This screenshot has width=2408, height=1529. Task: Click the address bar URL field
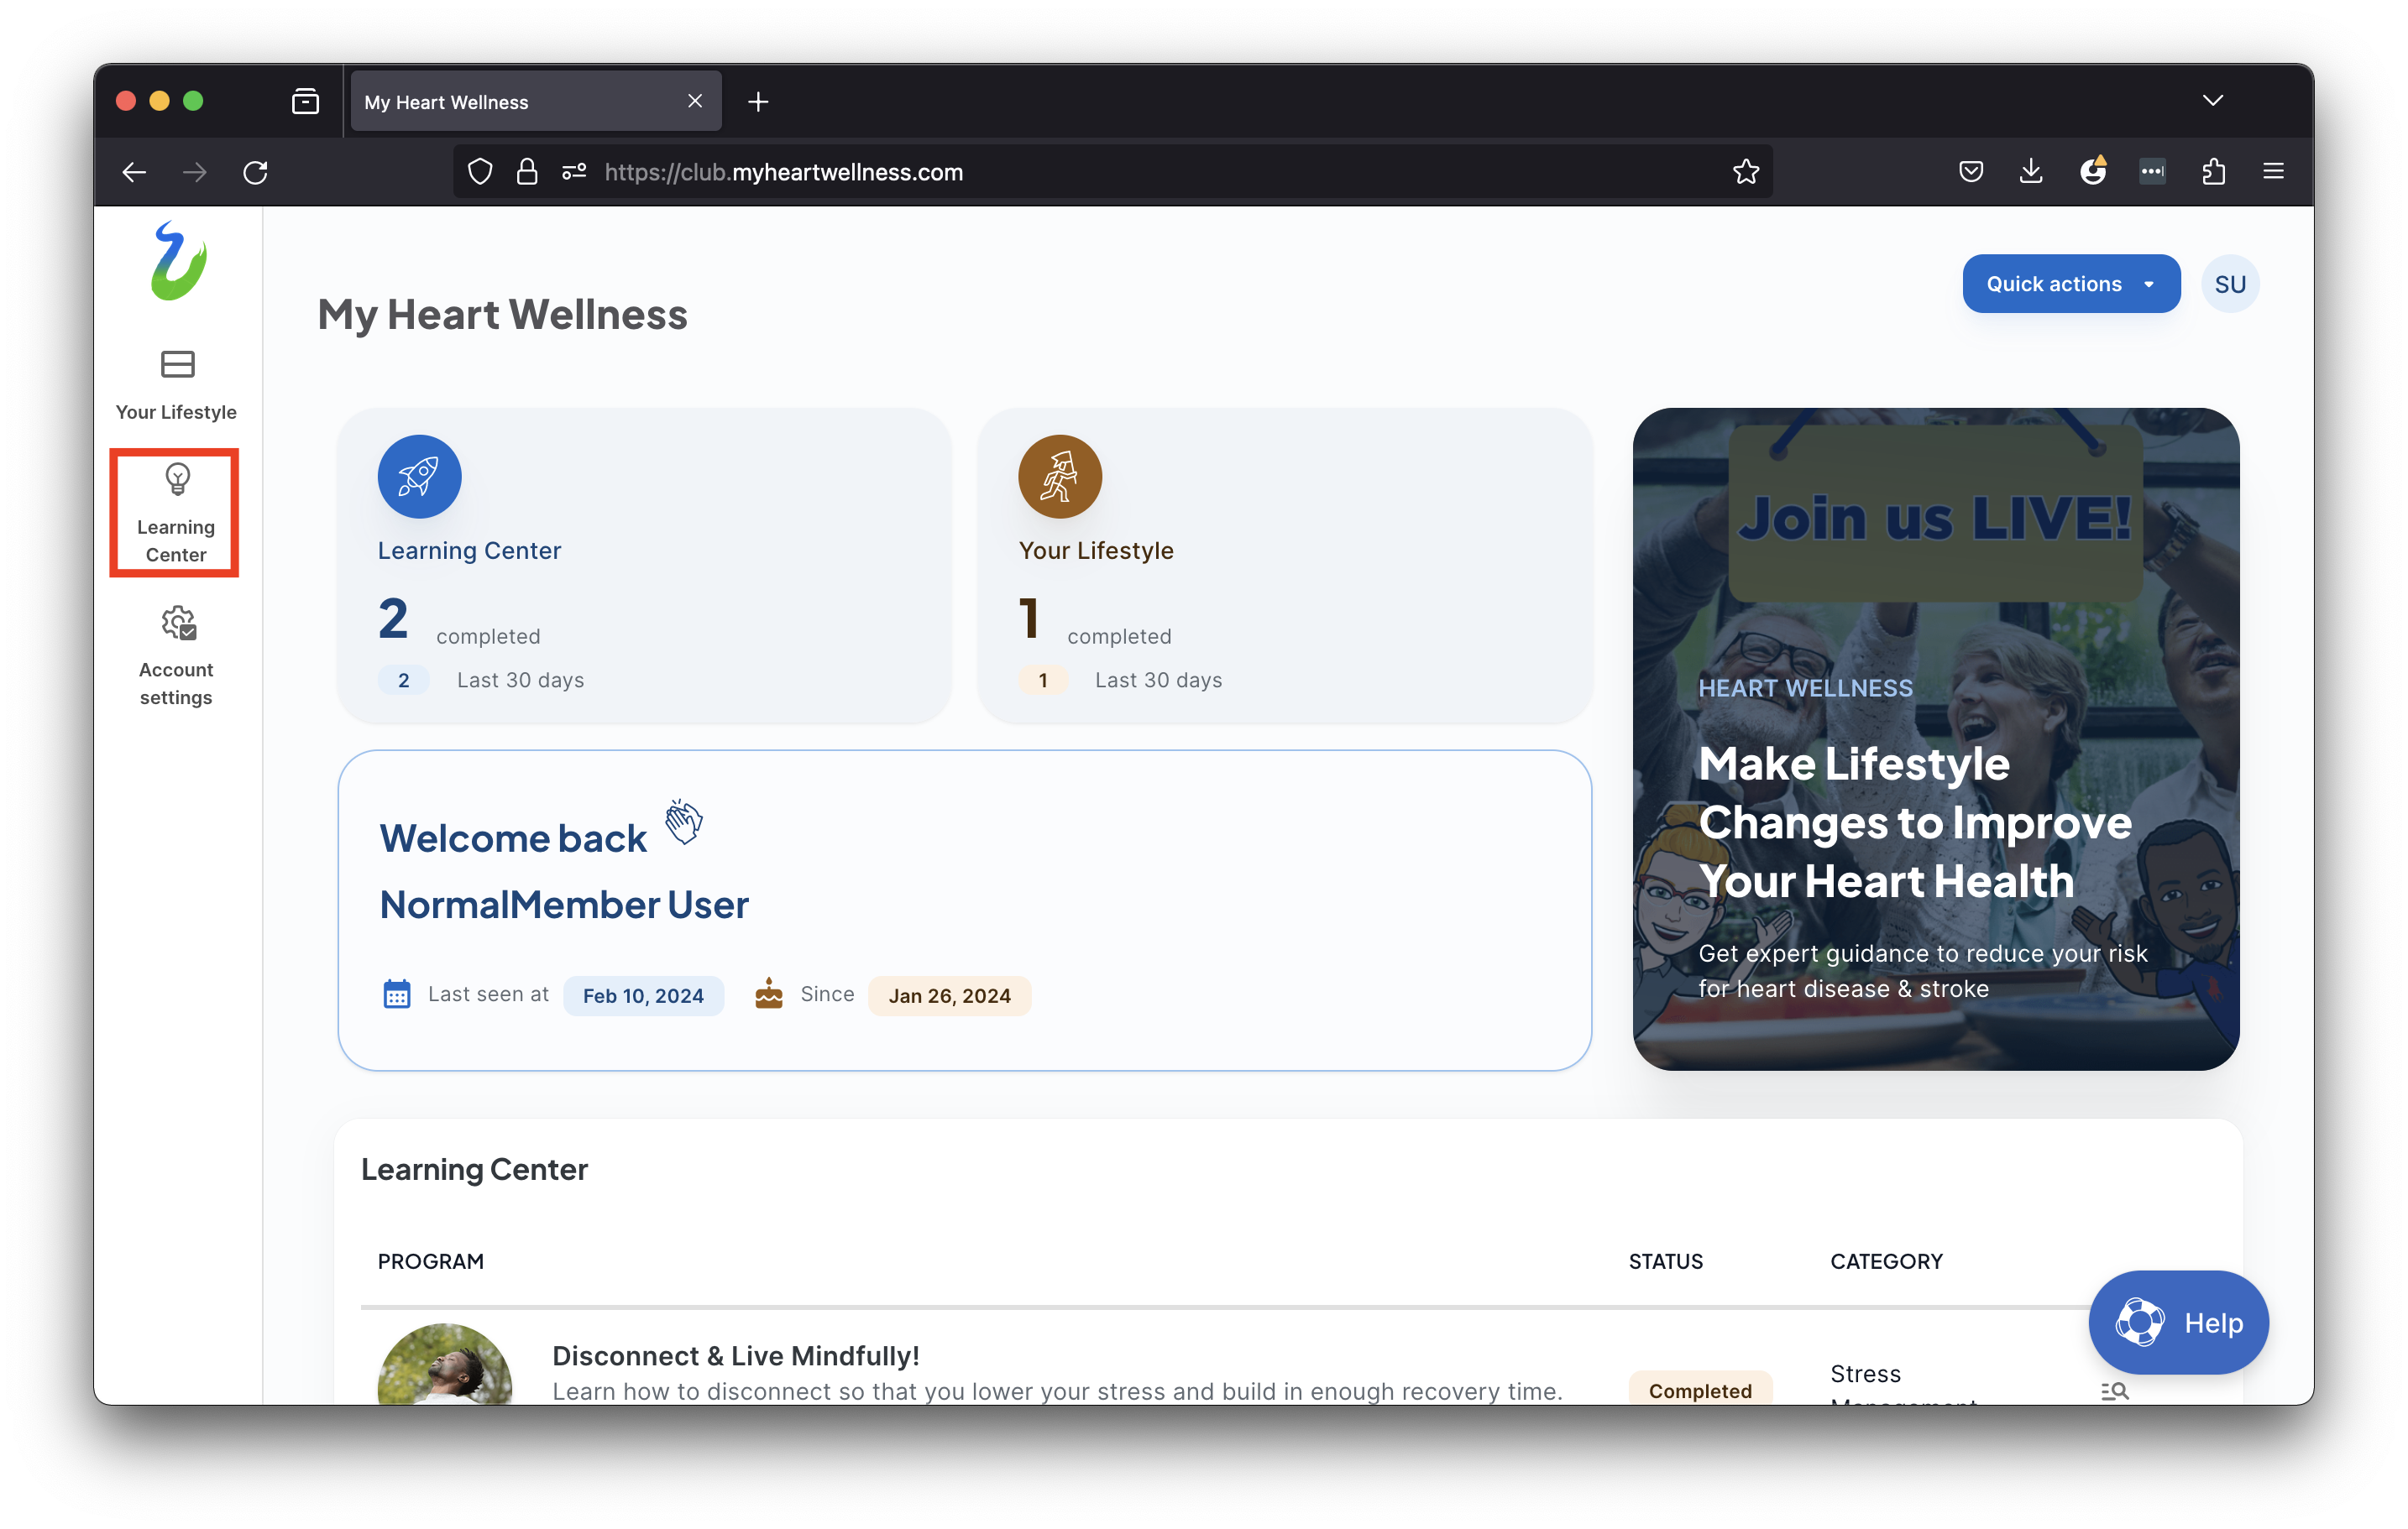pos(1100,172)
